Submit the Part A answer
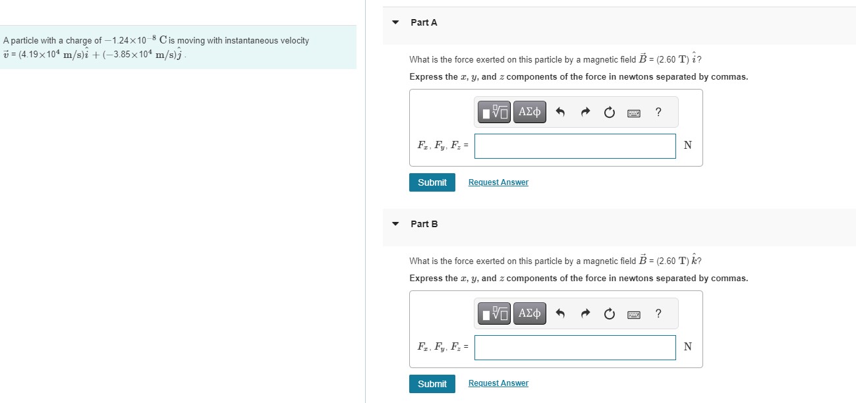 point(432,182)
